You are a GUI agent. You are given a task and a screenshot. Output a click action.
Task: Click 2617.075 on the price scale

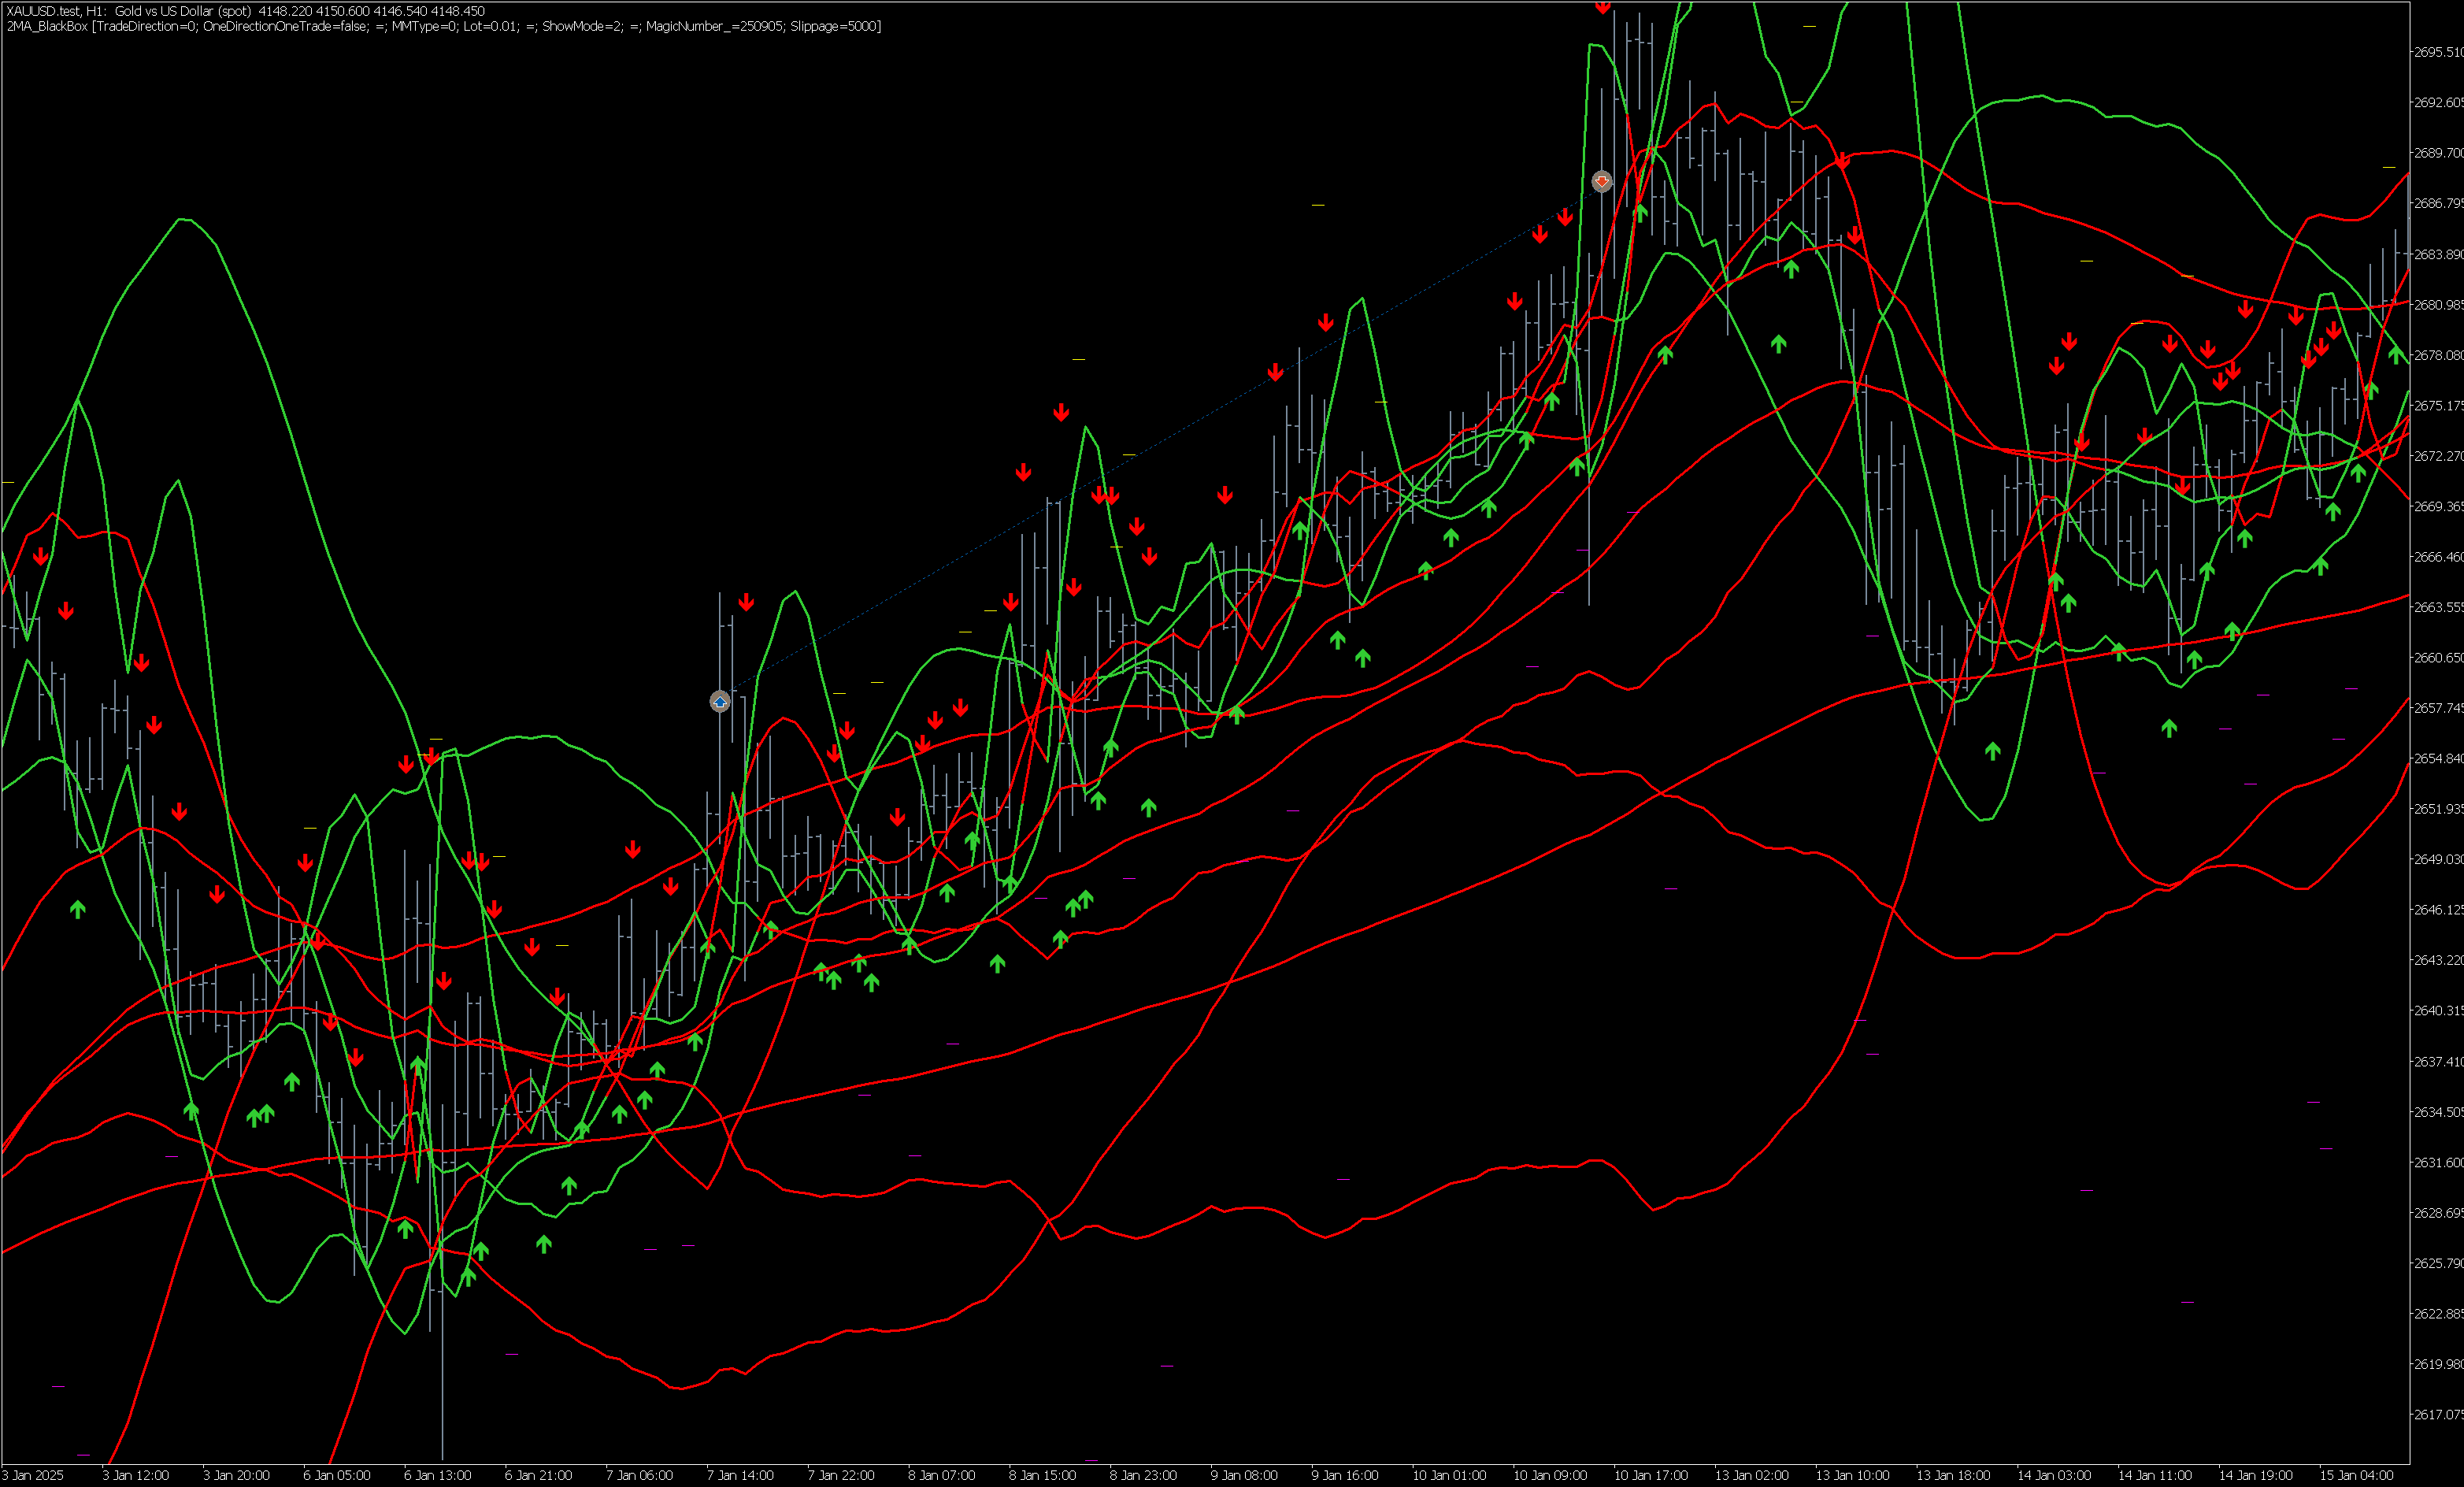click(2438, 1414)
